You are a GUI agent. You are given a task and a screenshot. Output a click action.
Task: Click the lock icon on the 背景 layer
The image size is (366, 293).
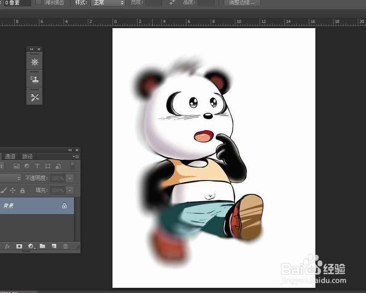[x=64, y=206]
